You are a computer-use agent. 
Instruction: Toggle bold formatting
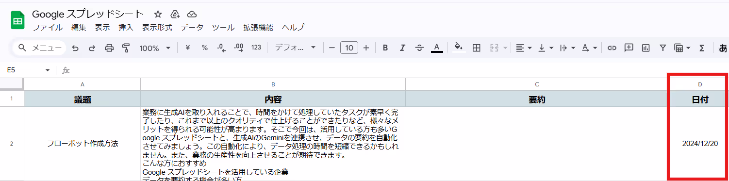coord(385,48)
